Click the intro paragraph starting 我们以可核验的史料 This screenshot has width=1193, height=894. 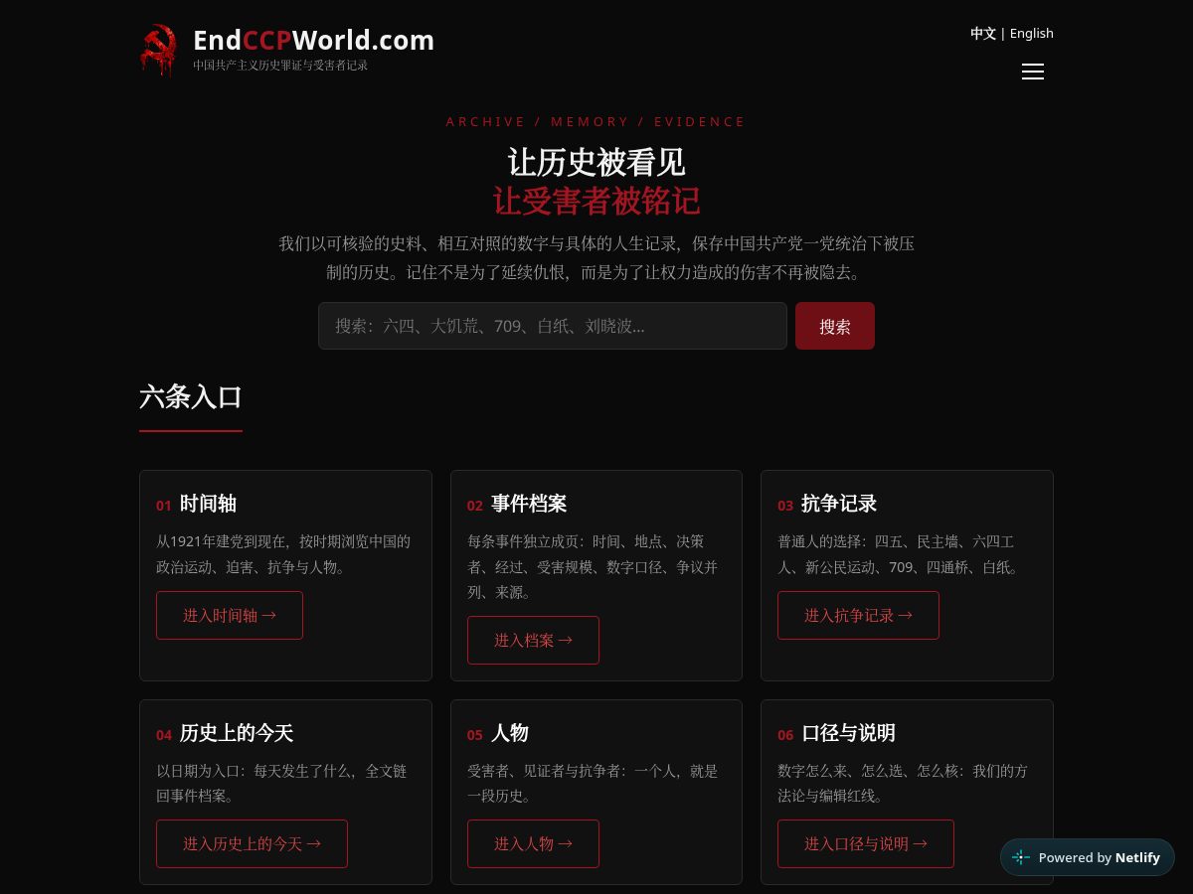(596, 257)
